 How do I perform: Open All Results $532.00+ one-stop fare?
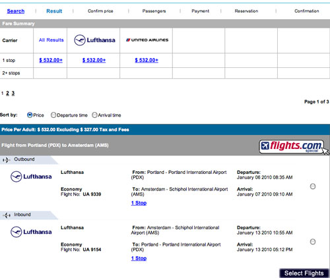pos(51,60)
